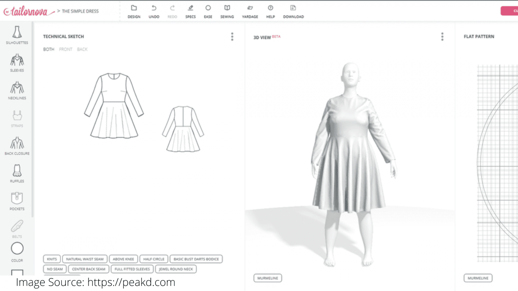Open the 3D View three-dot menu

click(x=442, y=37)
